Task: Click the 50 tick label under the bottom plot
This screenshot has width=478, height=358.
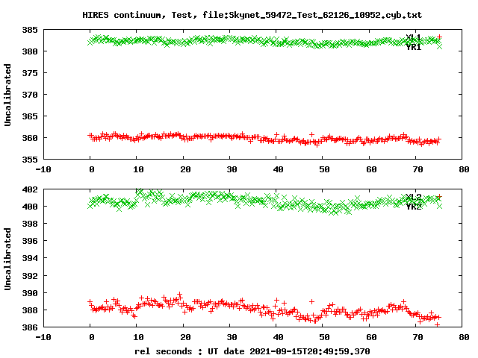Action: (324, 337)
